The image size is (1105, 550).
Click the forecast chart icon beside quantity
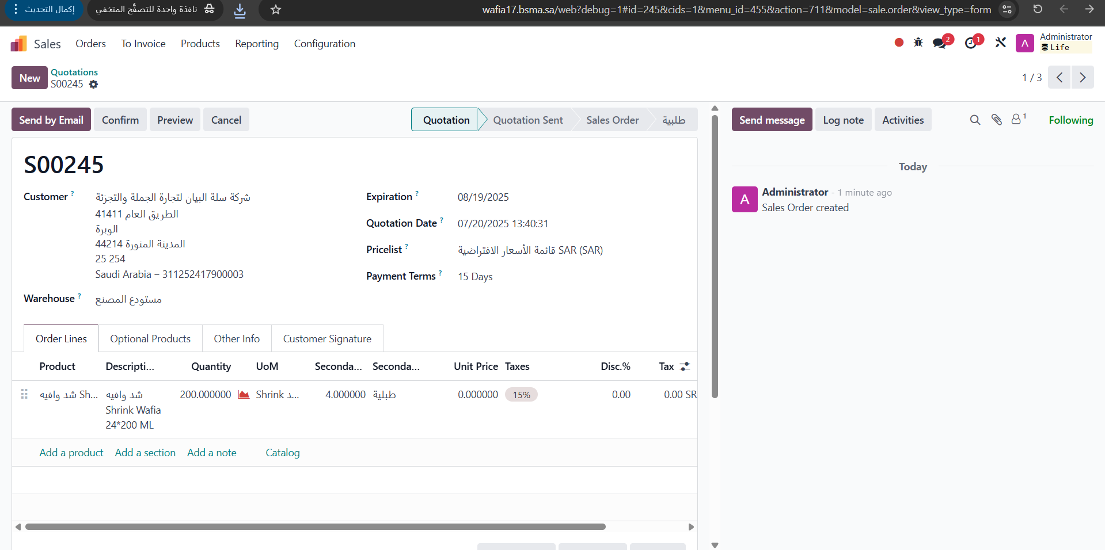(x=244, y=395)
